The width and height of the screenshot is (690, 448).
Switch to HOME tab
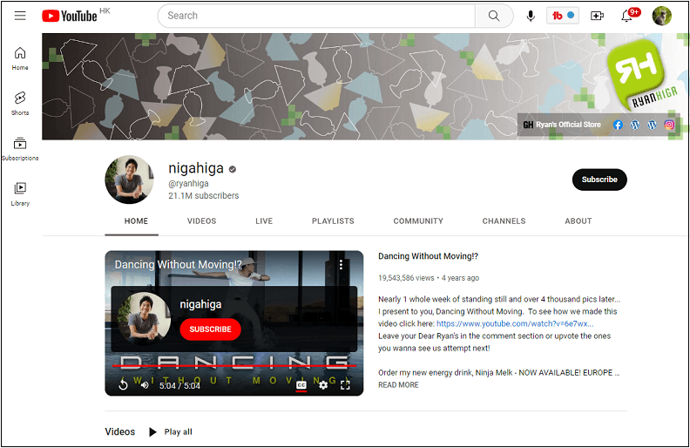(x=136, y=221)
